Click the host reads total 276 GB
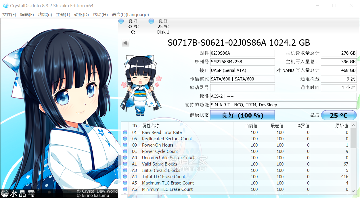This screenshot has width=360, height=198. pos(339,53)
